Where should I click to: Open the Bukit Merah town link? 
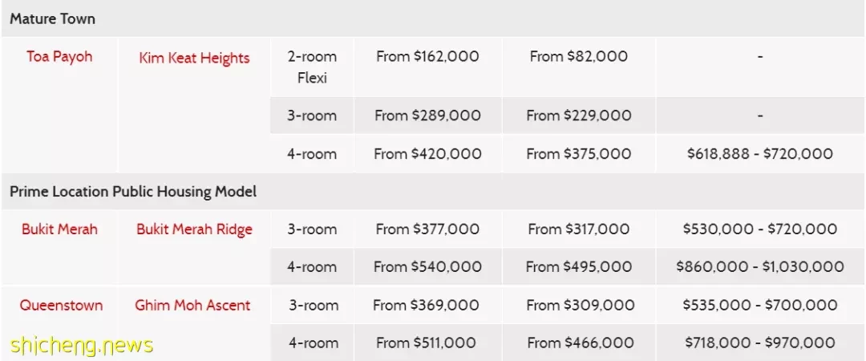[x=59, y=229]
